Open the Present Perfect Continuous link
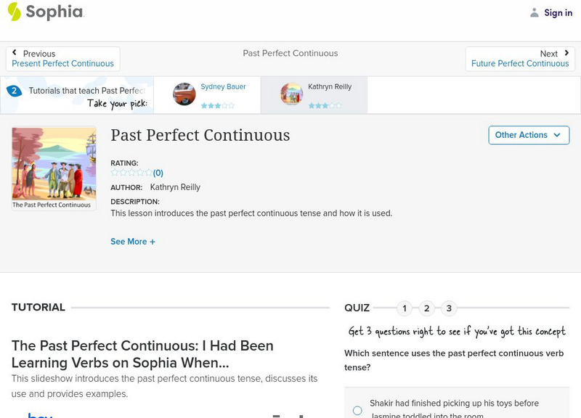This screenshot has width=581, height=418. tap(62, 64)
